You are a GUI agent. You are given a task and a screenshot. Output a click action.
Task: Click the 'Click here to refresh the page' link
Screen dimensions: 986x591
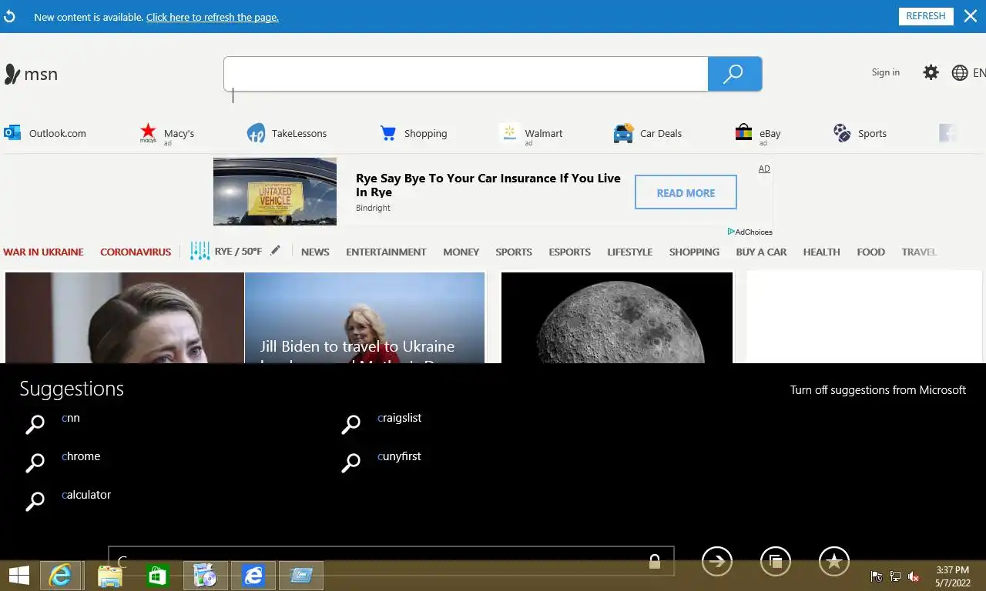click(213, 17)
